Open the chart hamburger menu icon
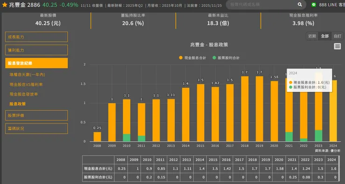This screenshot has width=345, height=184. [x=337, y=46]
